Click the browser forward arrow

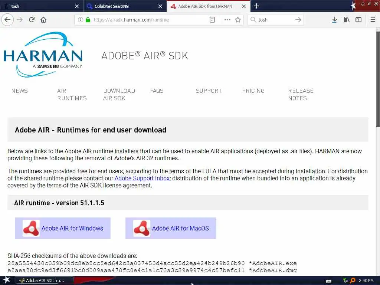pos(20,20)
